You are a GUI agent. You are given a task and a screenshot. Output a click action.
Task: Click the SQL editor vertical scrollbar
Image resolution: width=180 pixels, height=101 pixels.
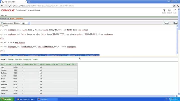(177, 40)
